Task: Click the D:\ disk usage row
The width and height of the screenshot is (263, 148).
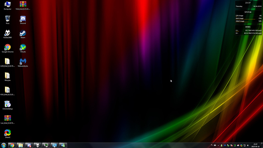Action: tap(249, 33)
